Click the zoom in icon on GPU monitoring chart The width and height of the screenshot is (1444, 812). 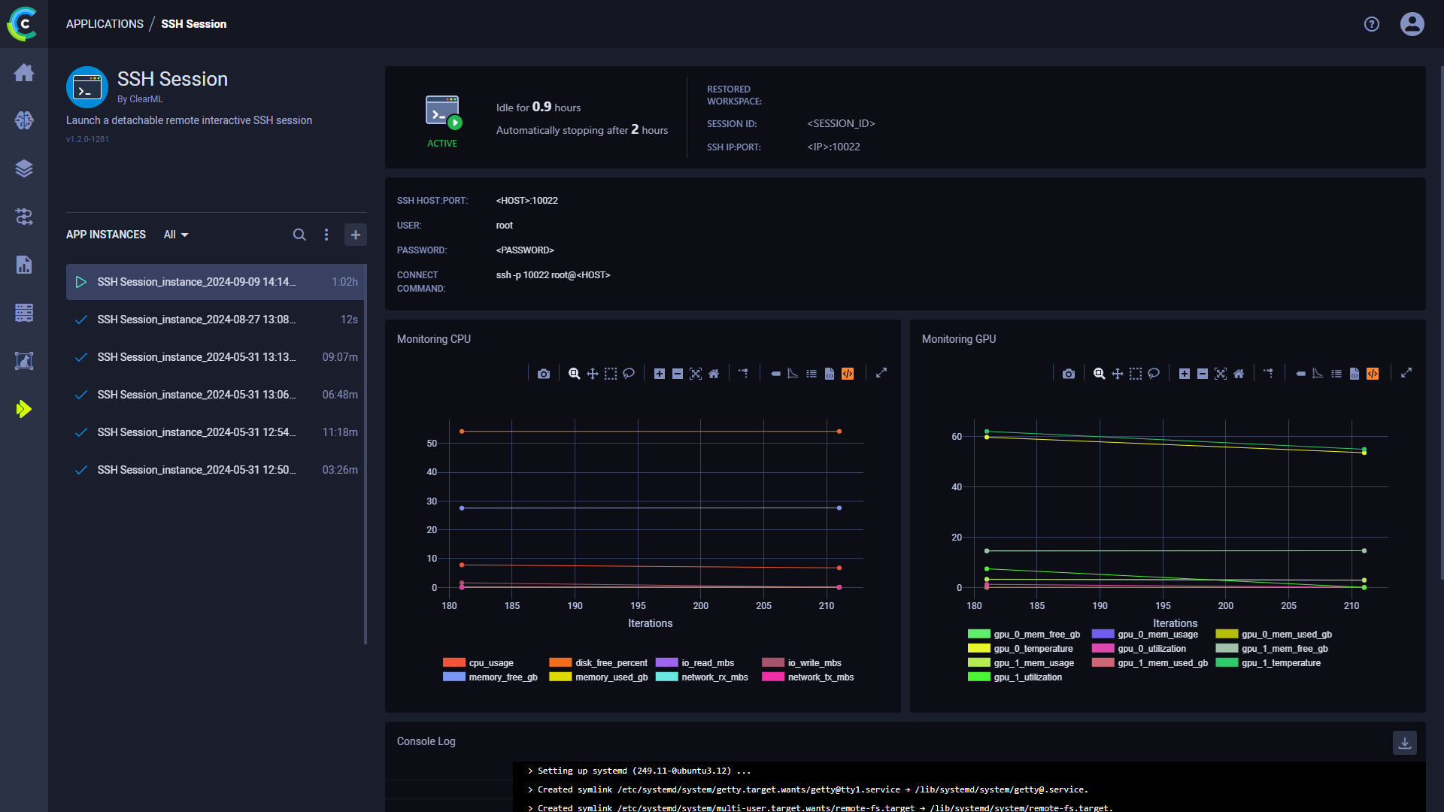point(1183,374)
